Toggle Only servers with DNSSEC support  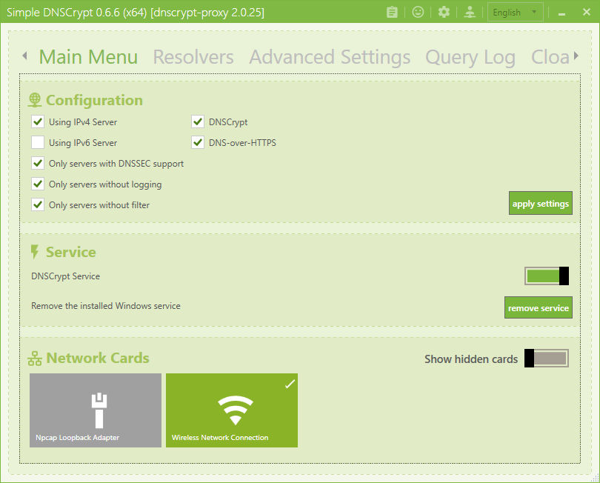pyautogui.click(x=38, y=163)
